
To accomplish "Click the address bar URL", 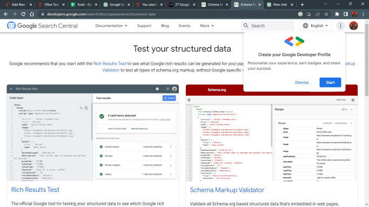I will (101, 14).
